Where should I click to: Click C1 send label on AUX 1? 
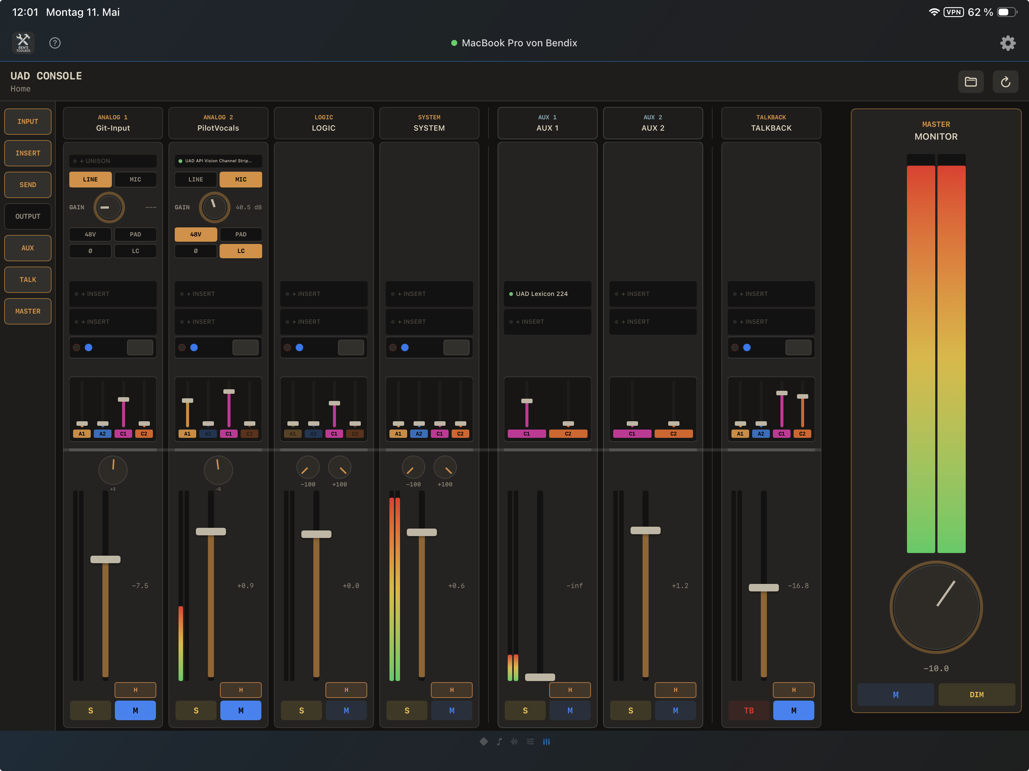pos(527,434)
